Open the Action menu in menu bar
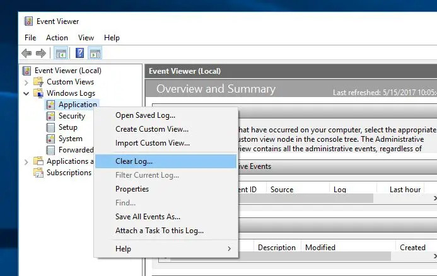Screen dimensions: 437x276 point(57,38)
